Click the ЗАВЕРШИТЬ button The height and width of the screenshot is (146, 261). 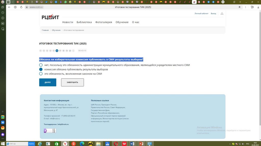72,82
